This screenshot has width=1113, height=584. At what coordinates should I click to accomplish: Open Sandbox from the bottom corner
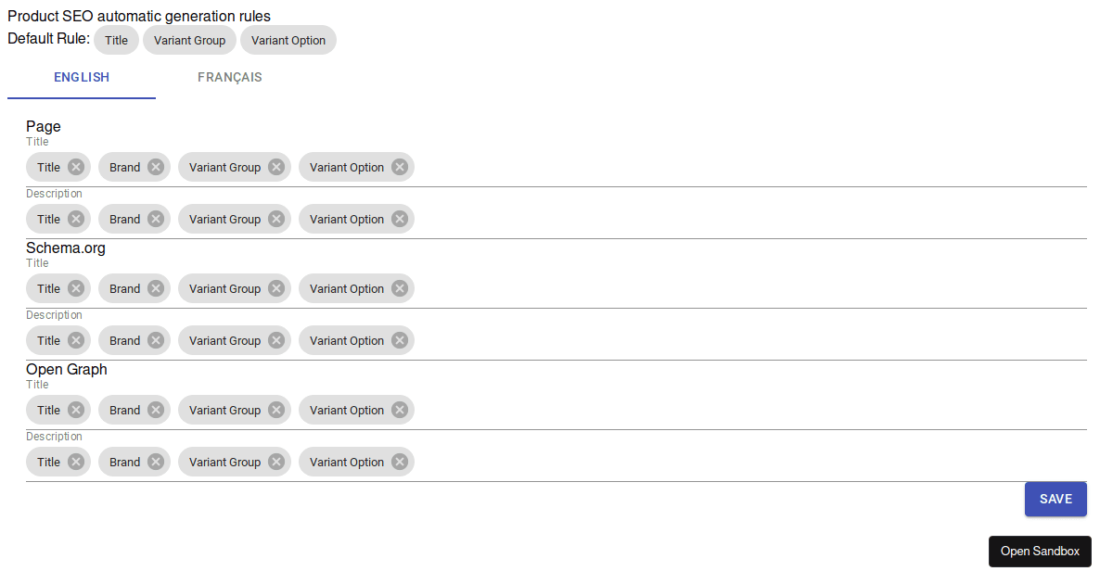tap(1040, 552)
